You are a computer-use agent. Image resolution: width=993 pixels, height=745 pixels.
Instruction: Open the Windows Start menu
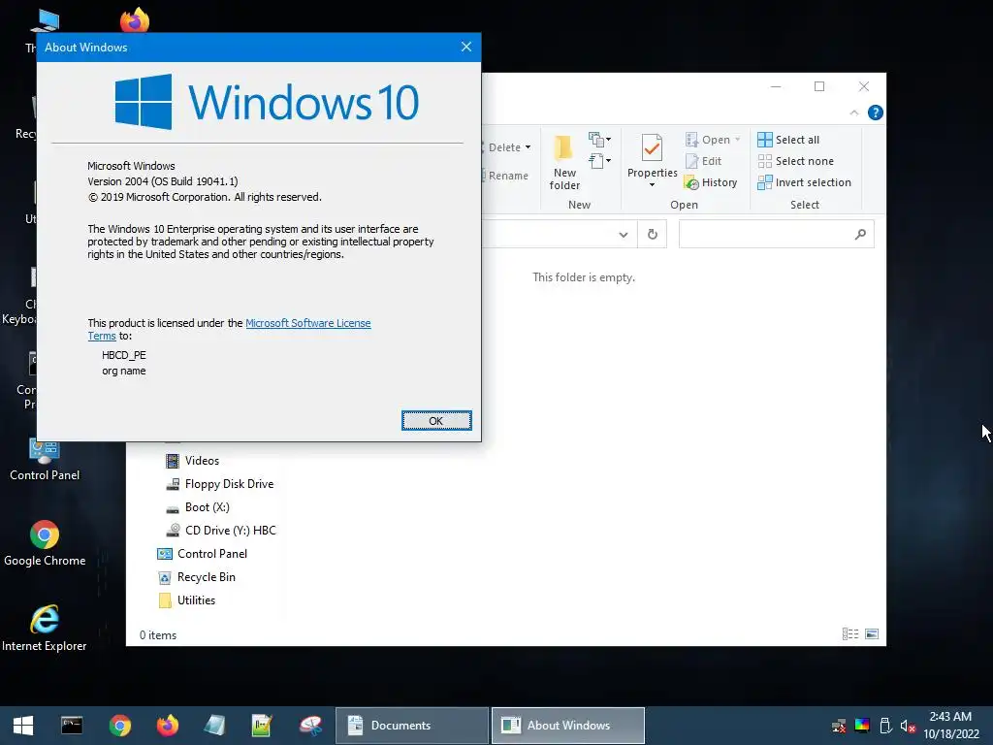23,726
